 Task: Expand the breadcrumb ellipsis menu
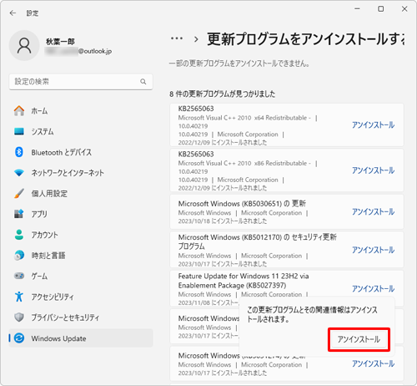(x=177, y=38)
